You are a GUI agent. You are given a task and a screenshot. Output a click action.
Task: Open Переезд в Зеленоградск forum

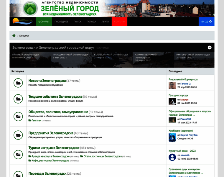click(47, 173)
